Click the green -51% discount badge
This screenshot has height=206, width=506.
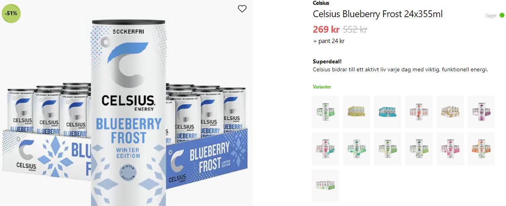point(11,13)
